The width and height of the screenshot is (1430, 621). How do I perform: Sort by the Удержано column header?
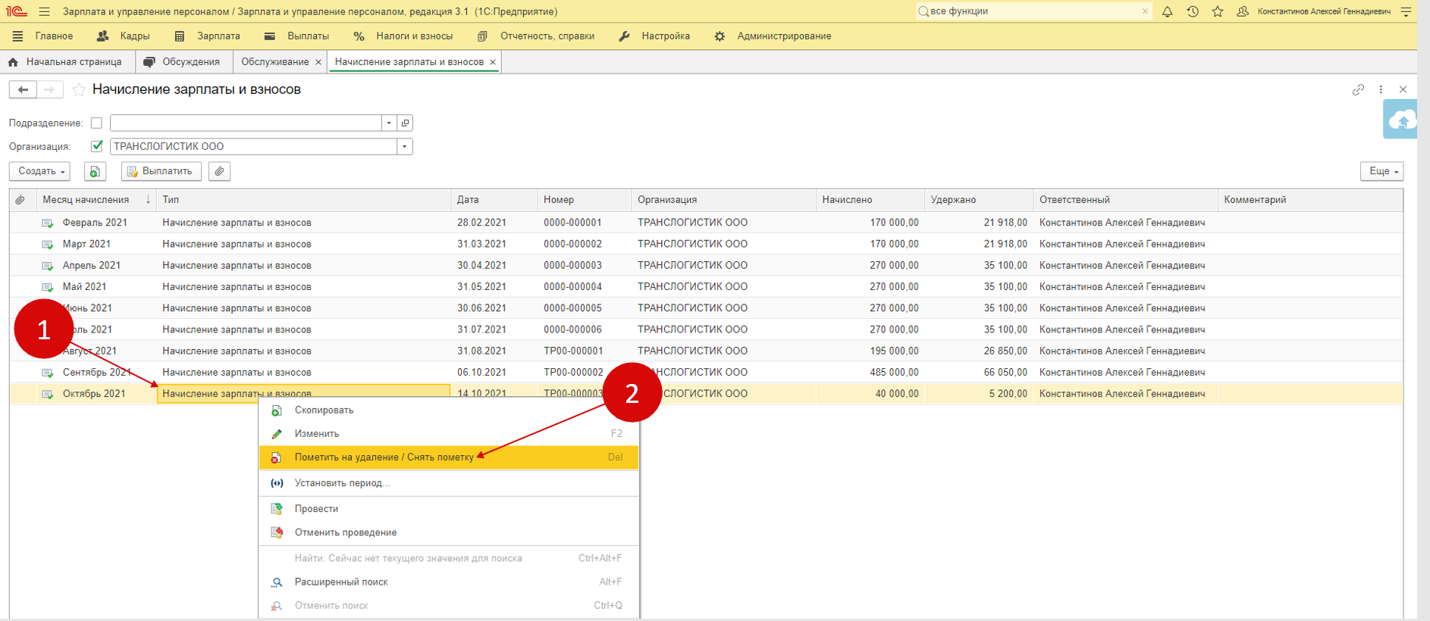tap(979, 200)
